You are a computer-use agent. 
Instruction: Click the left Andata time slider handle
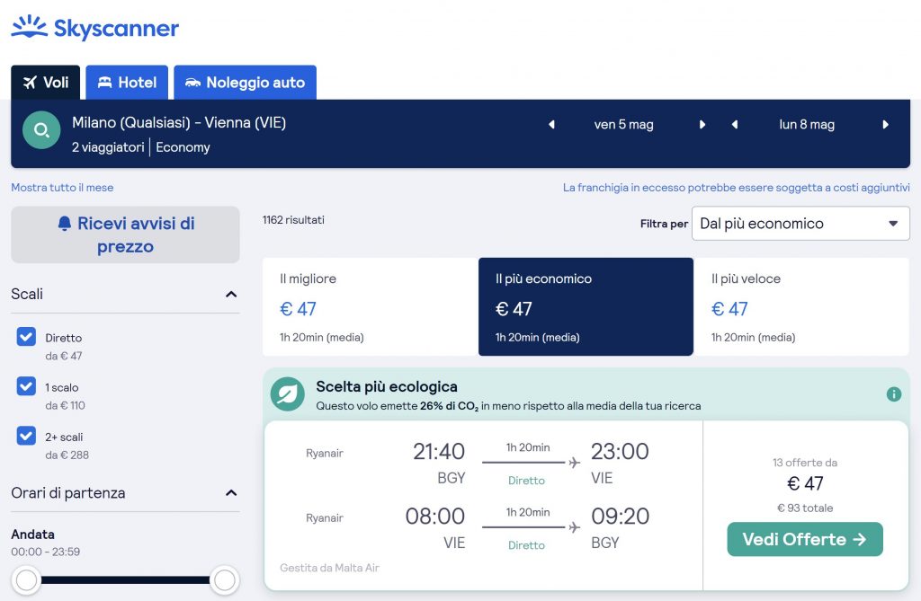tap(27, 580)
